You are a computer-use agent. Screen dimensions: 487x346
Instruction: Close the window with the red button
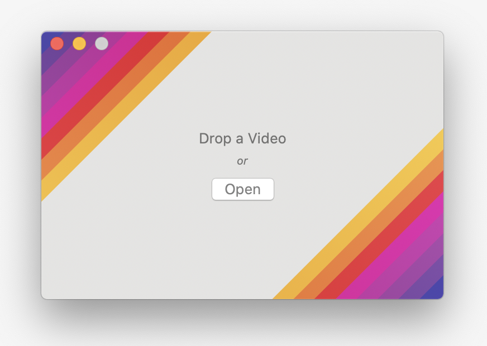point(57,44)
